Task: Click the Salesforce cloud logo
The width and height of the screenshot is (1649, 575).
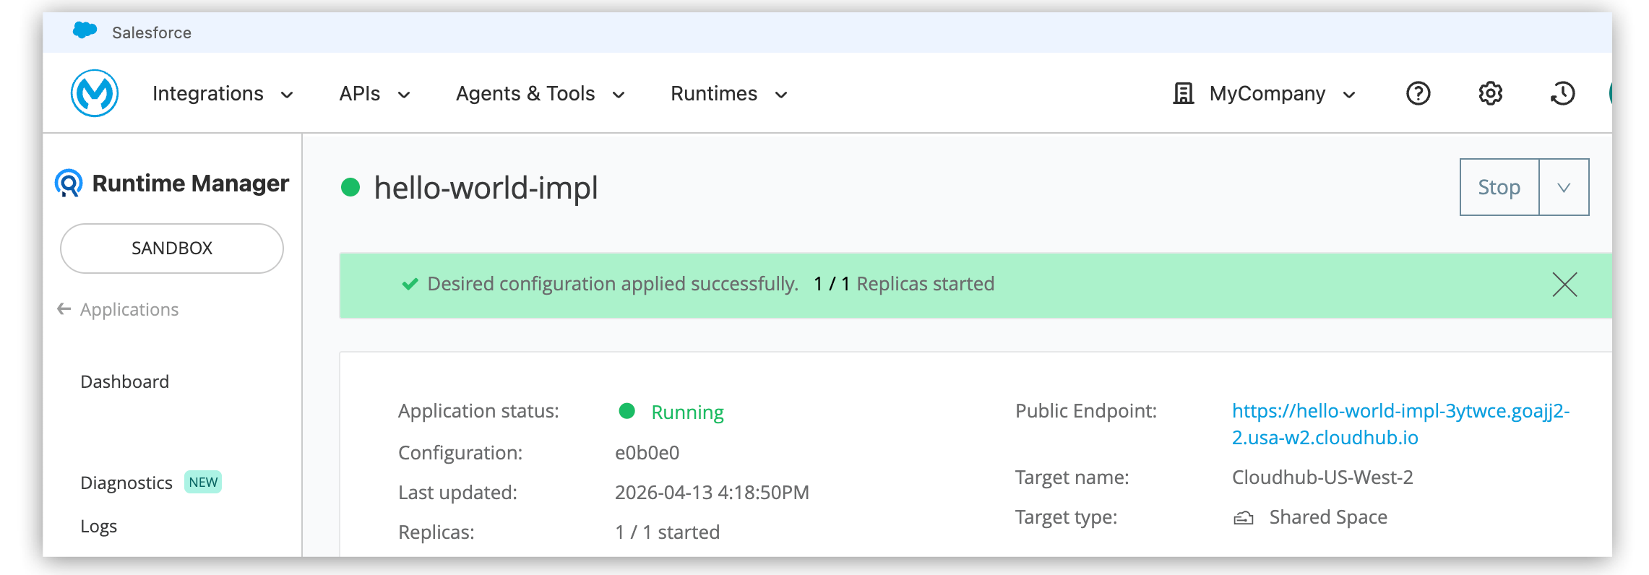Action: 85,31
